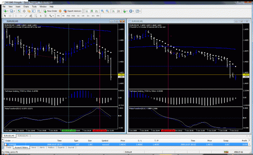
Task: Sort history by Symbol column header
Action: pos(105,141)
